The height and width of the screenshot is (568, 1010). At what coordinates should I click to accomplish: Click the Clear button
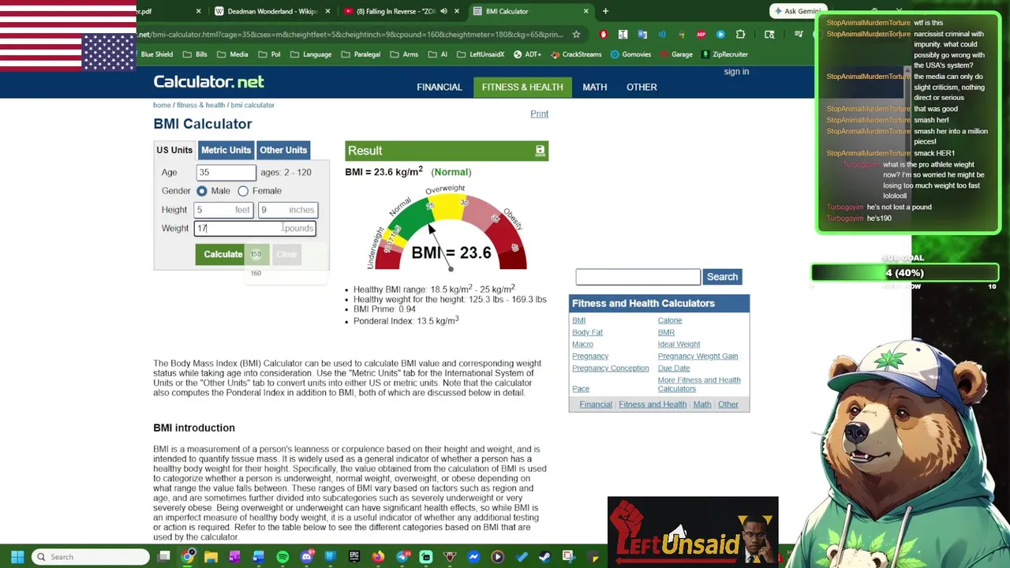(x=287, y=254)
